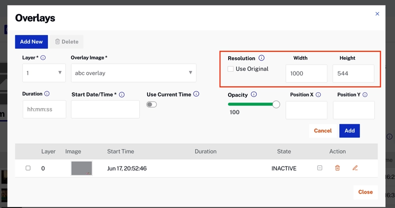Open the Overlay Image dropdown

coord(133,73)
